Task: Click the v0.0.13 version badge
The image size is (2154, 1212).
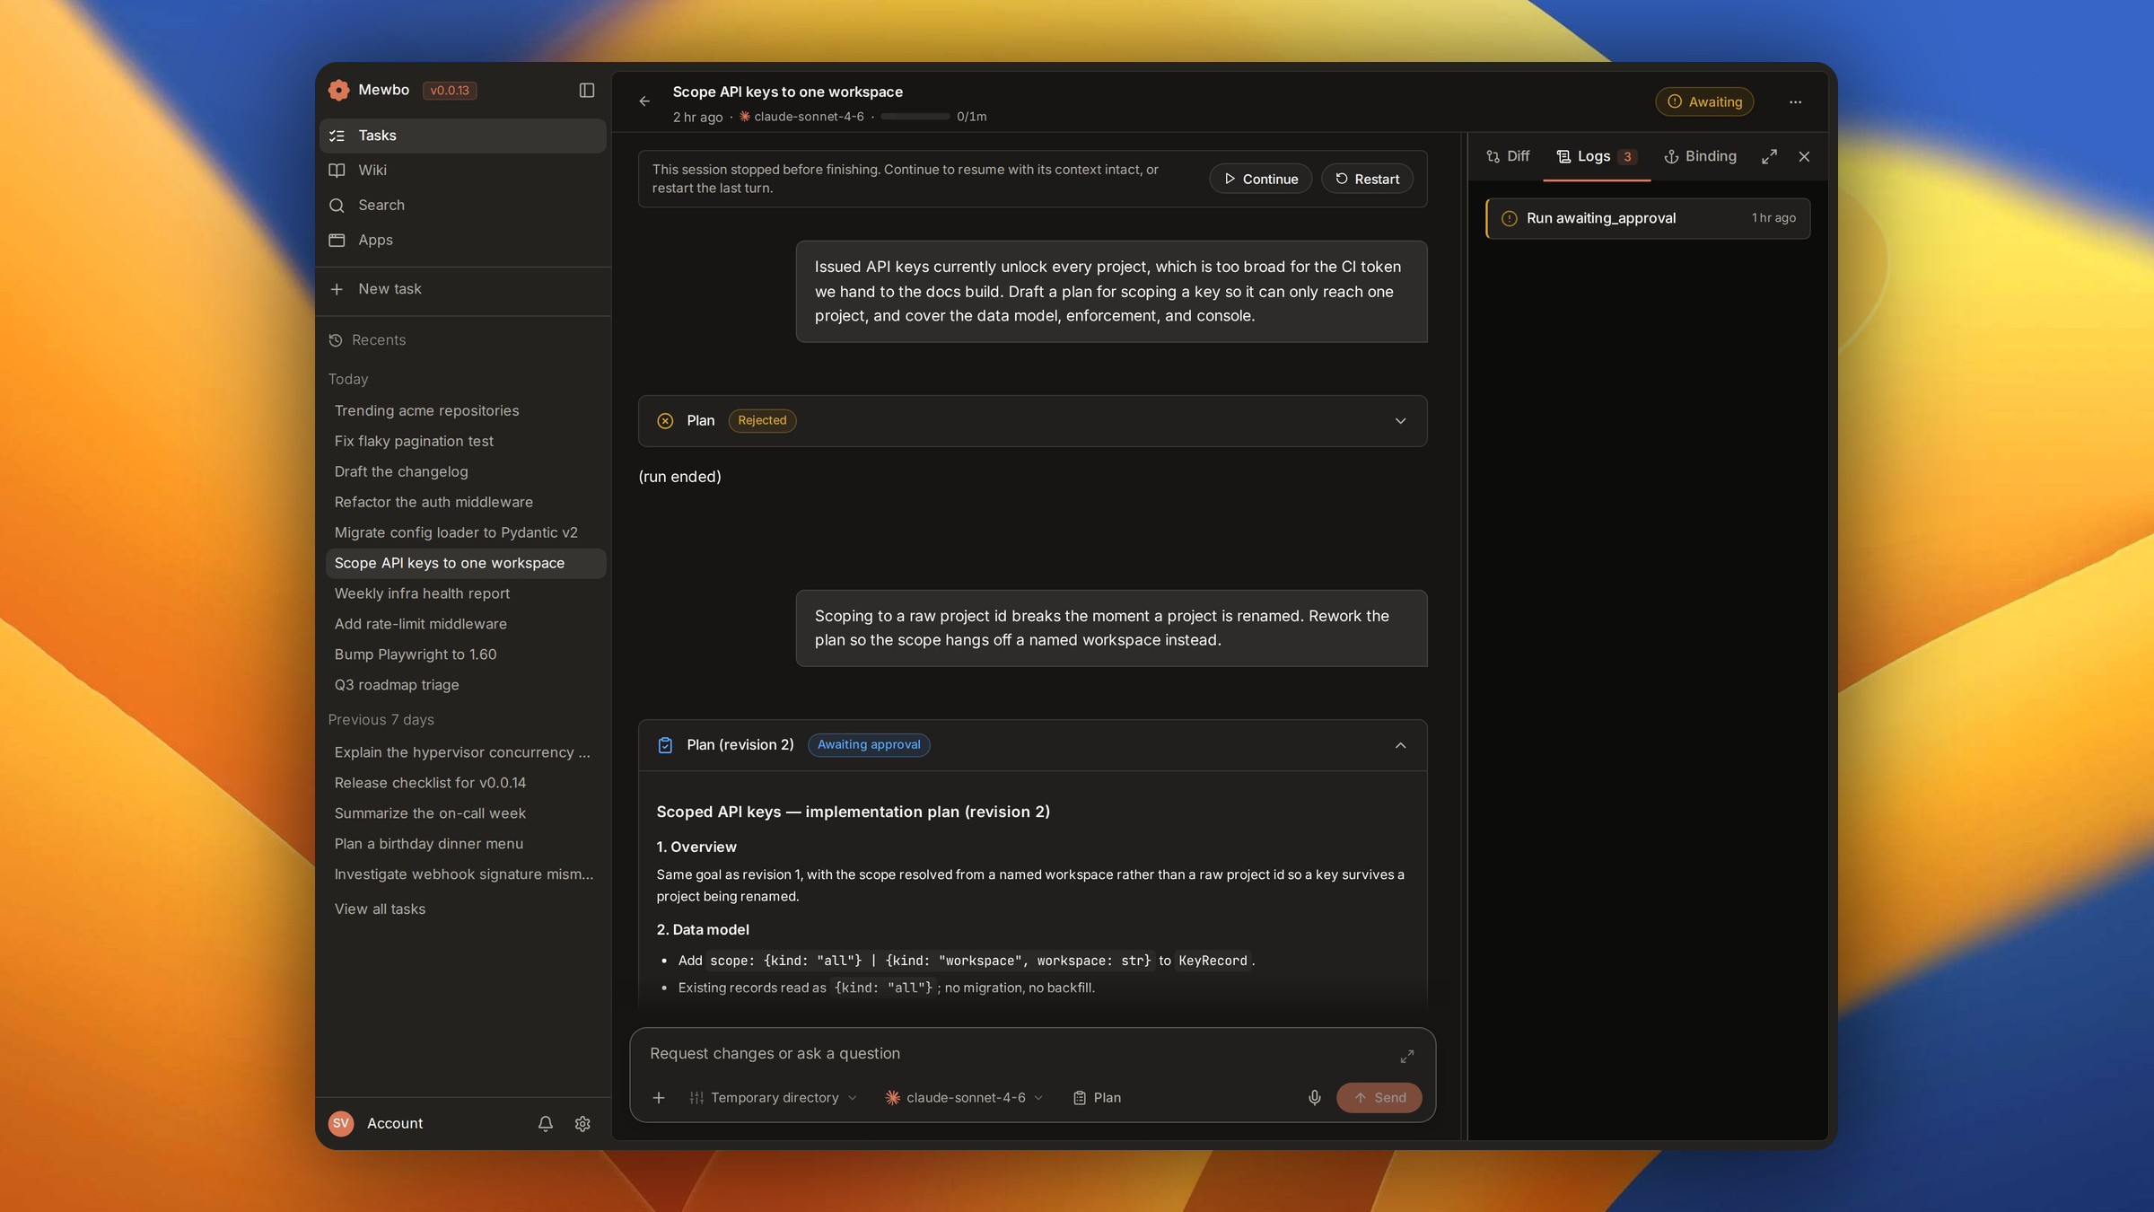Action: (x=450, y=90)
